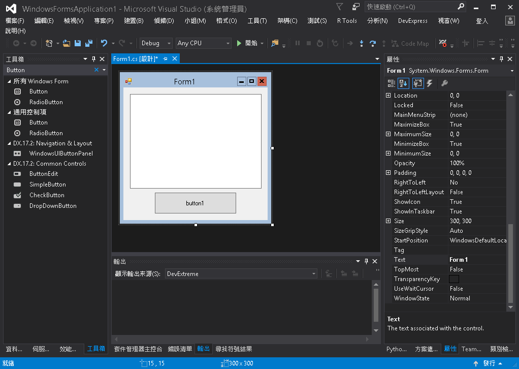
Task: Switch Properties to Categorized view
Action: pos(392,83)
